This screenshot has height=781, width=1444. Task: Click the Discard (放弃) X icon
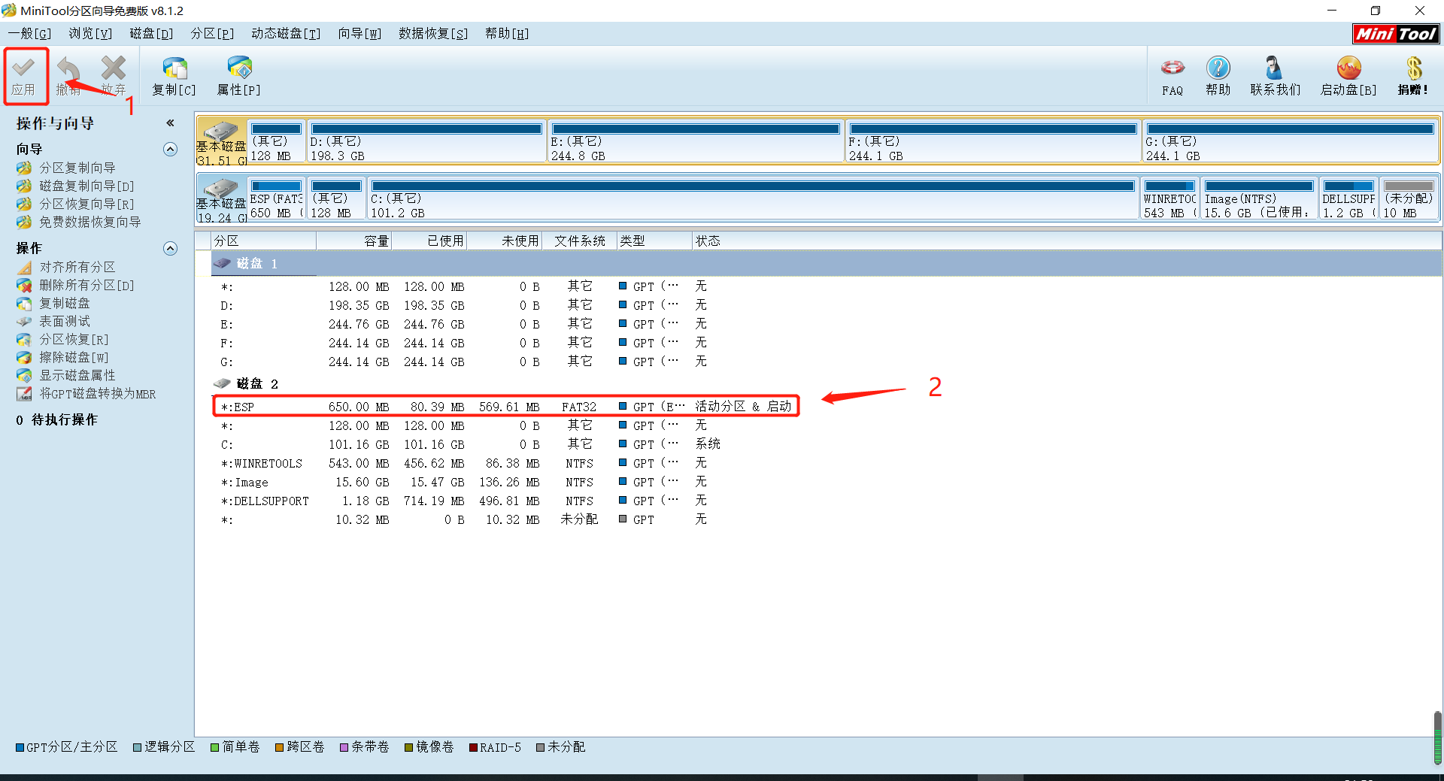coord(114,68)
